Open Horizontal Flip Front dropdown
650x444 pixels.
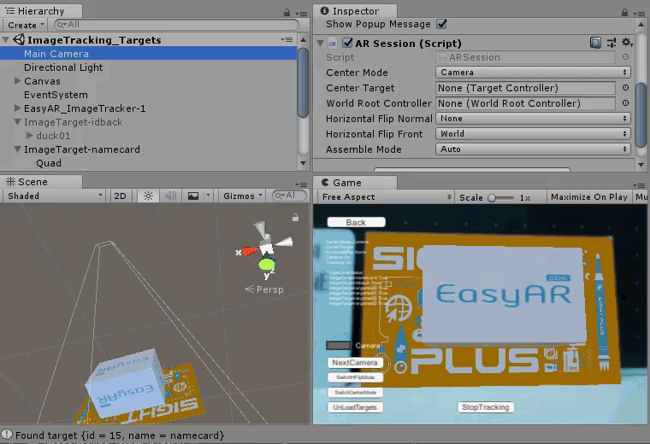533,134
